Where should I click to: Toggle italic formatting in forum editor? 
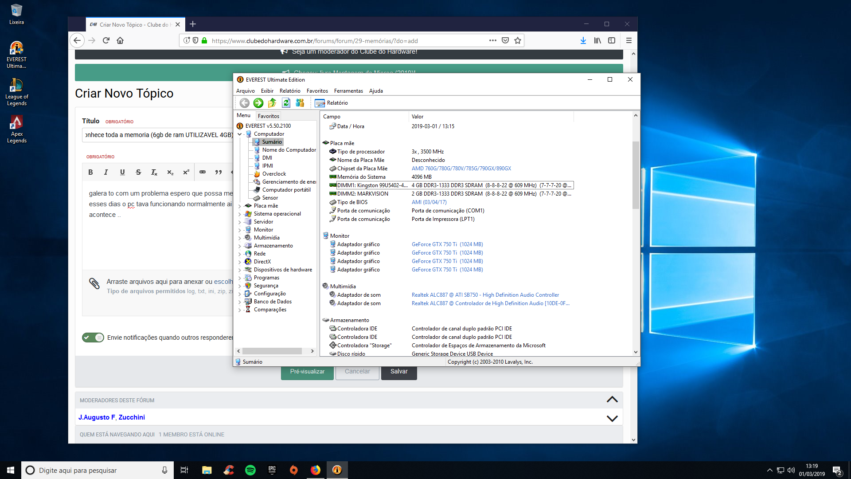click(106, 172)
